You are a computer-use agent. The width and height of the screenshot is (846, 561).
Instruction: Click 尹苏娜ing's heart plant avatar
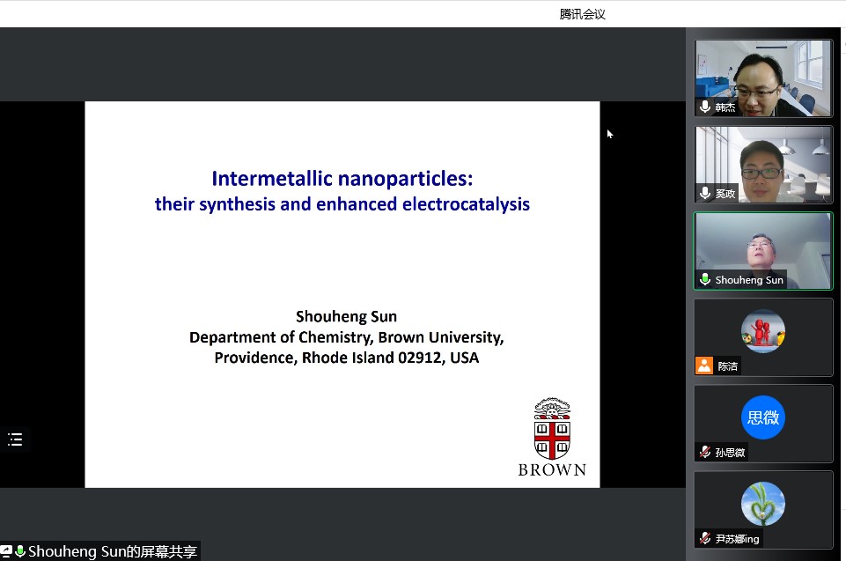[762, 504]
